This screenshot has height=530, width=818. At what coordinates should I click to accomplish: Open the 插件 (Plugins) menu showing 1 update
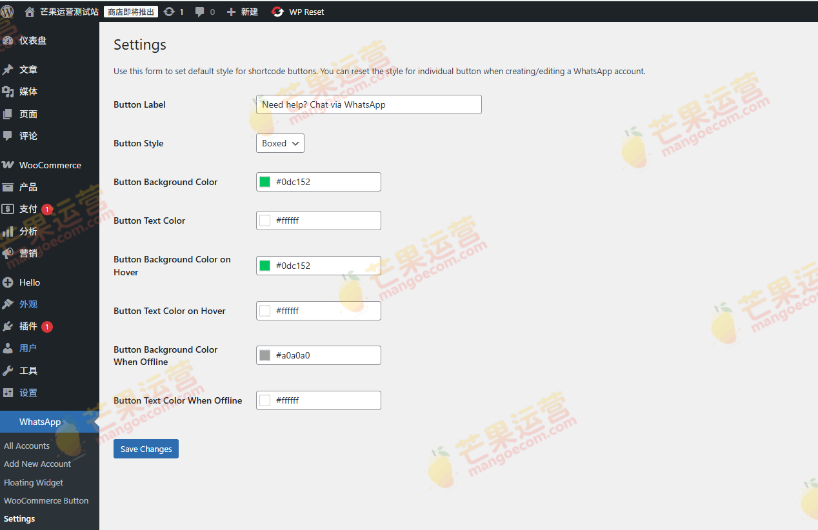28,326
